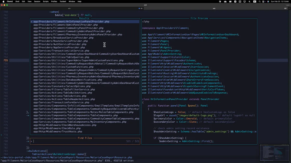
Task: Select CommodityAdminPanelProvider.php result
Action: [72, 31]
